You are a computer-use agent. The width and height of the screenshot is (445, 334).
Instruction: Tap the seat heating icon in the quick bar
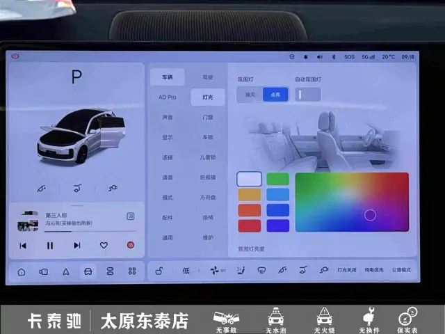pyautogui.click(x=241, y=270)
